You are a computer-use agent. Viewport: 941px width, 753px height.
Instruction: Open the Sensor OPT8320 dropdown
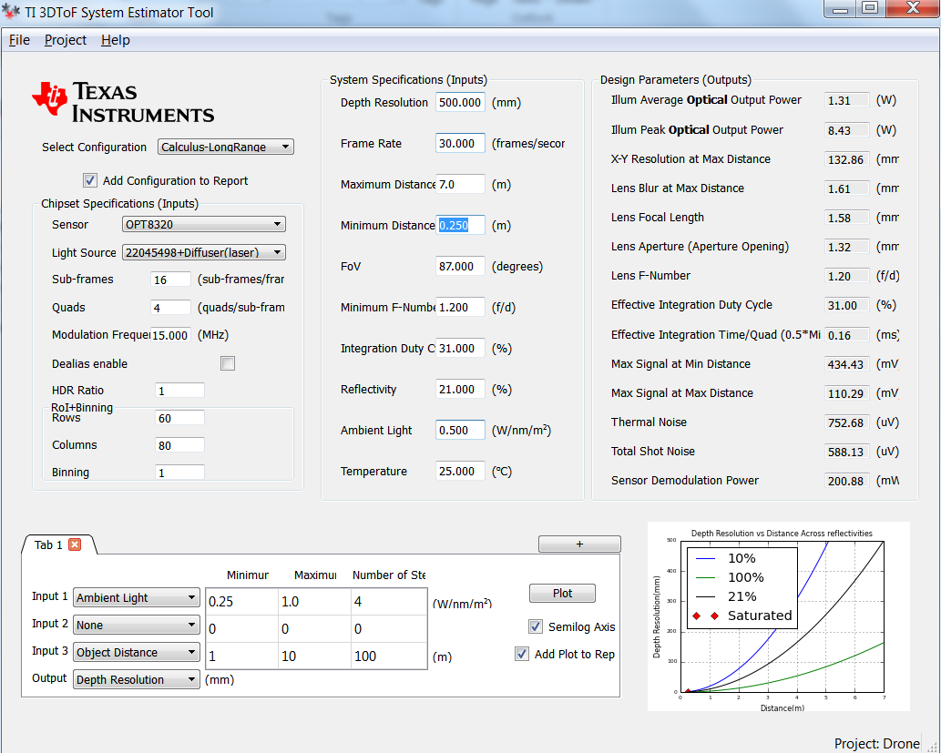tap(204, 224)
